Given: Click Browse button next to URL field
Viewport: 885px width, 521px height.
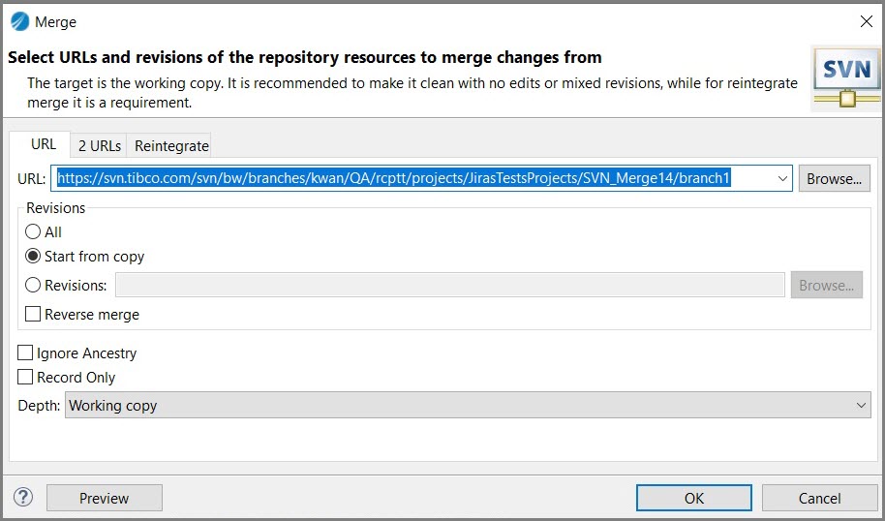Looking at the screenshot, I should [x=834, y=178].
